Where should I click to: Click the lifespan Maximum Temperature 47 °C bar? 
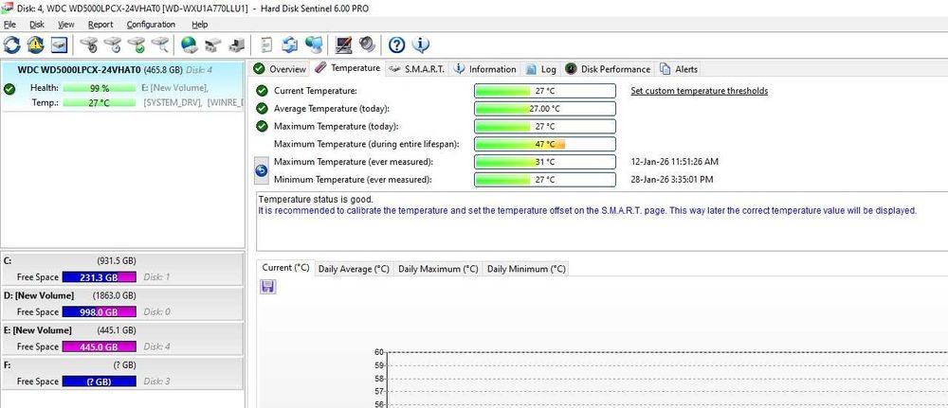[x=545, y=144]
